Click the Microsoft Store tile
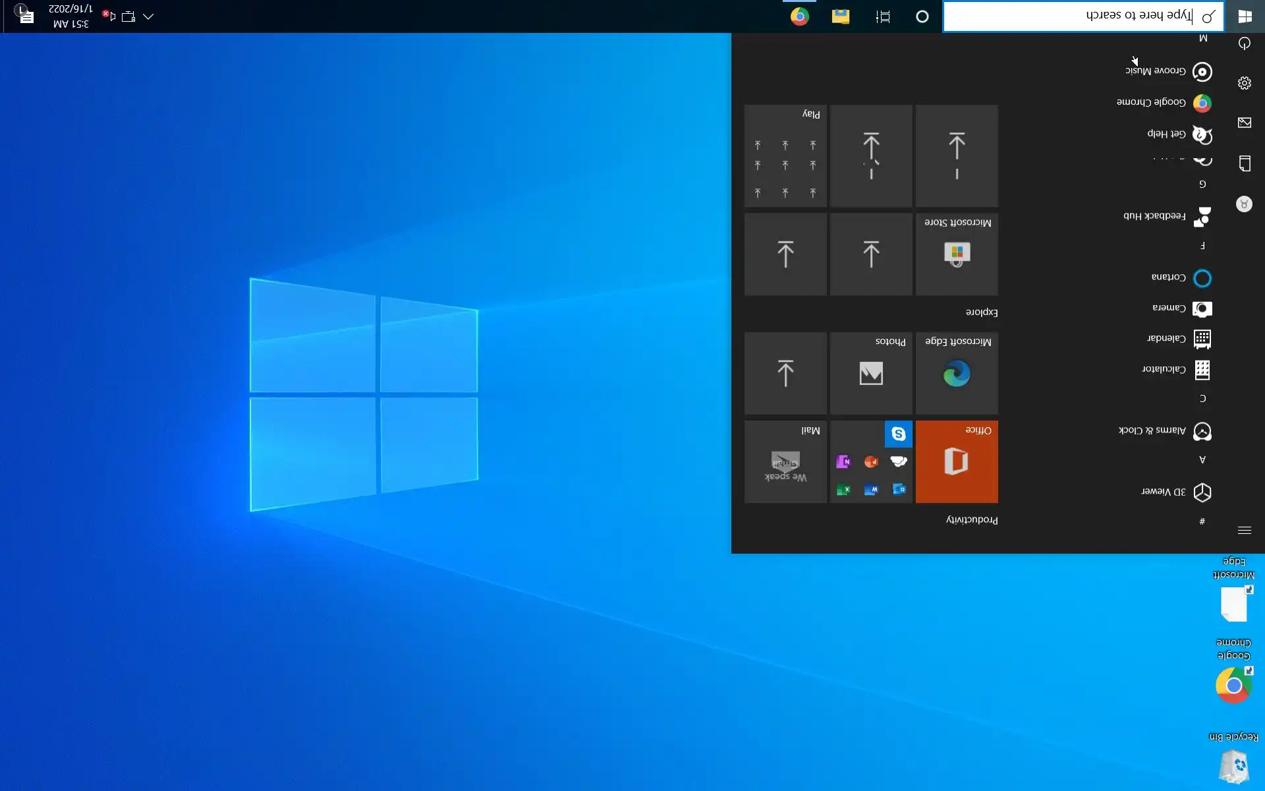Image resolution: width=1265 pixels, height=791 pixels. click(x=957, y=254)
